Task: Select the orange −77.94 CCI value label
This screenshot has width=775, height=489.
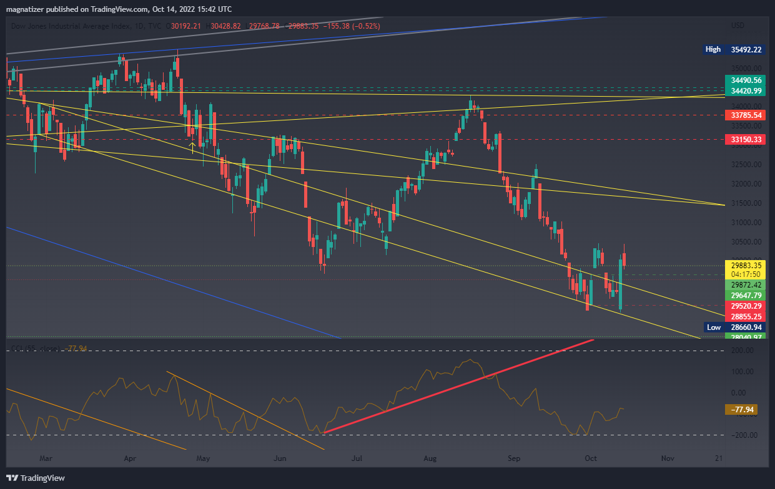Action: click(741, 410)
